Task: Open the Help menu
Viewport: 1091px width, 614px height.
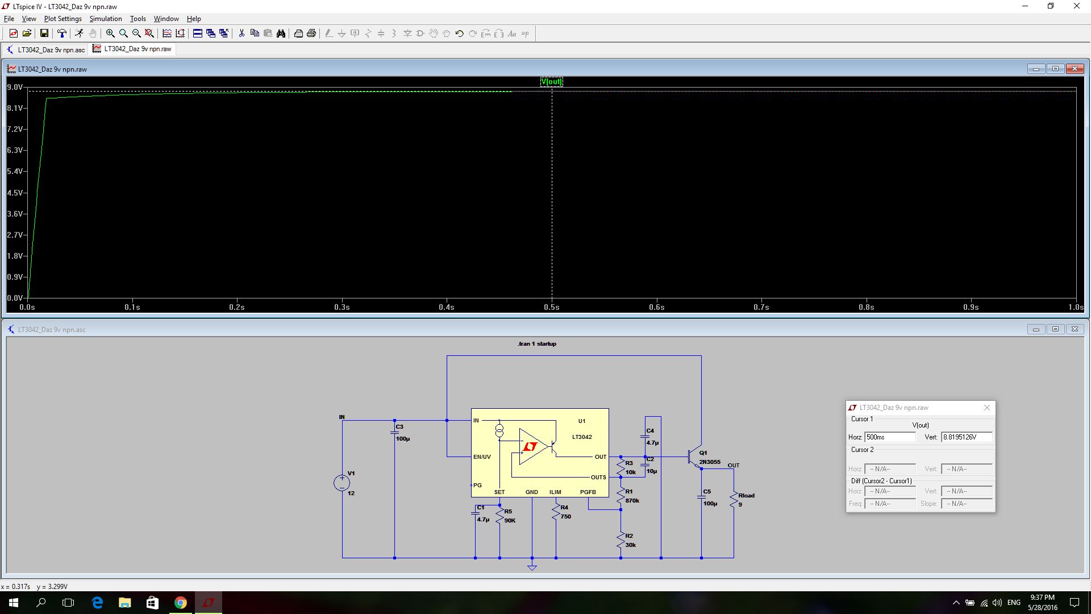Action: tap(194, 19)
